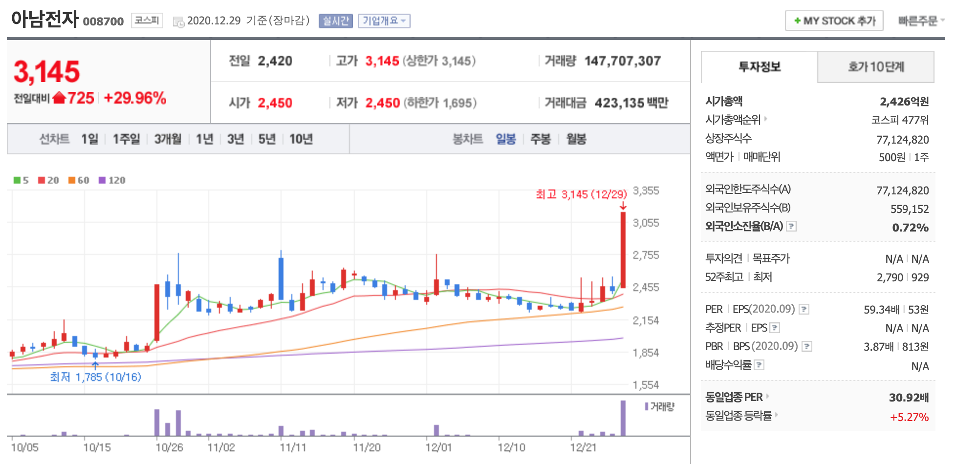This screenshot has height=464, width=956.
Task: Open the 외국인소진율 help question icon
Action: pos(791,226)
